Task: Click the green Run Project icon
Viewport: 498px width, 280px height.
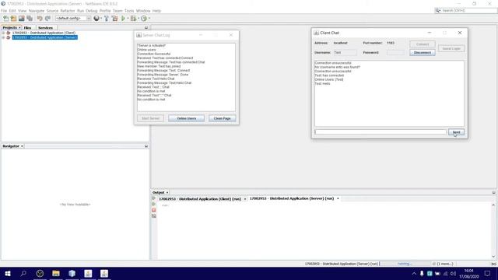Action: tap(123, 19)
